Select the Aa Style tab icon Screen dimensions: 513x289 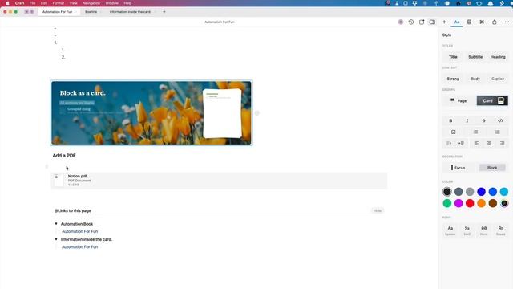457,22
